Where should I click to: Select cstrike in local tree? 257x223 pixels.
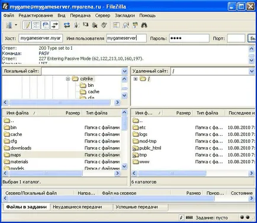(x=86, y=79)
